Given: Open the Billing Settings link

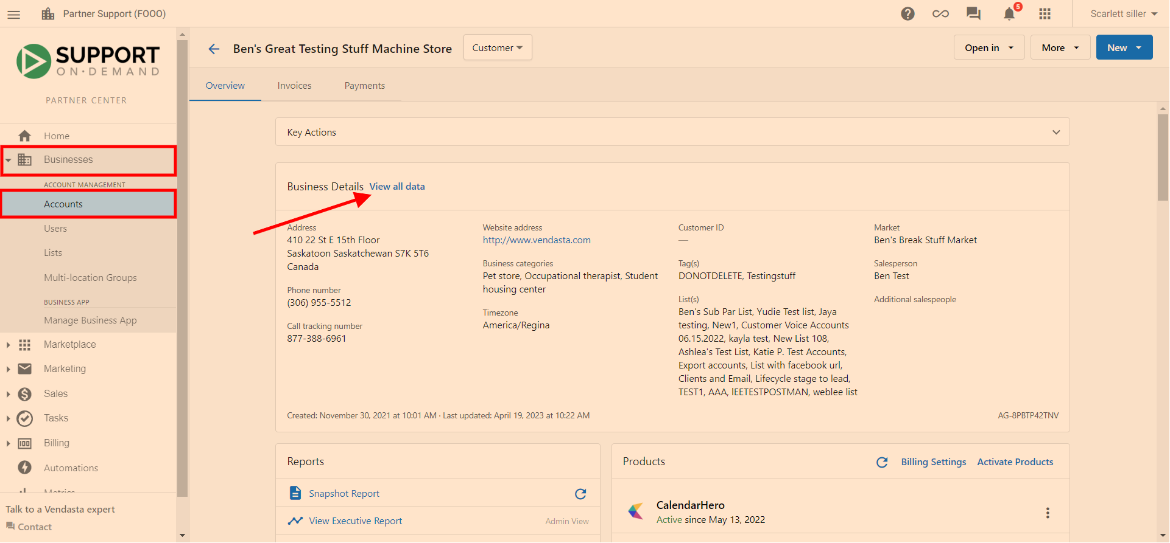Looking at the screenshot, I should [x=934, y=462].
